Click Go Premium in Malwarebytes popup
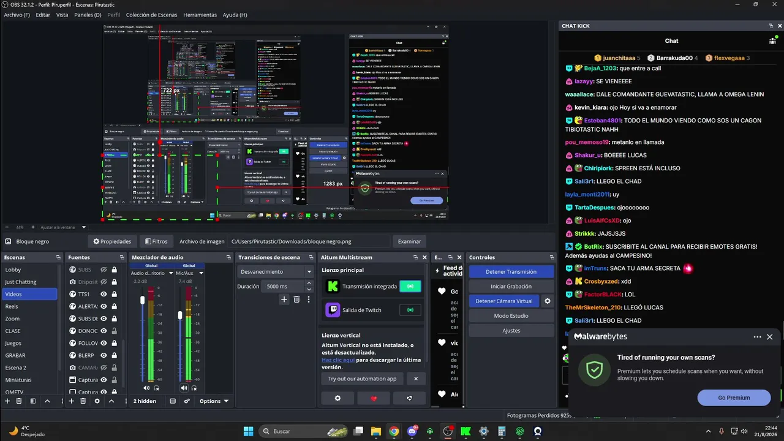The image size is (784, 441). click(x=734, y=398)
